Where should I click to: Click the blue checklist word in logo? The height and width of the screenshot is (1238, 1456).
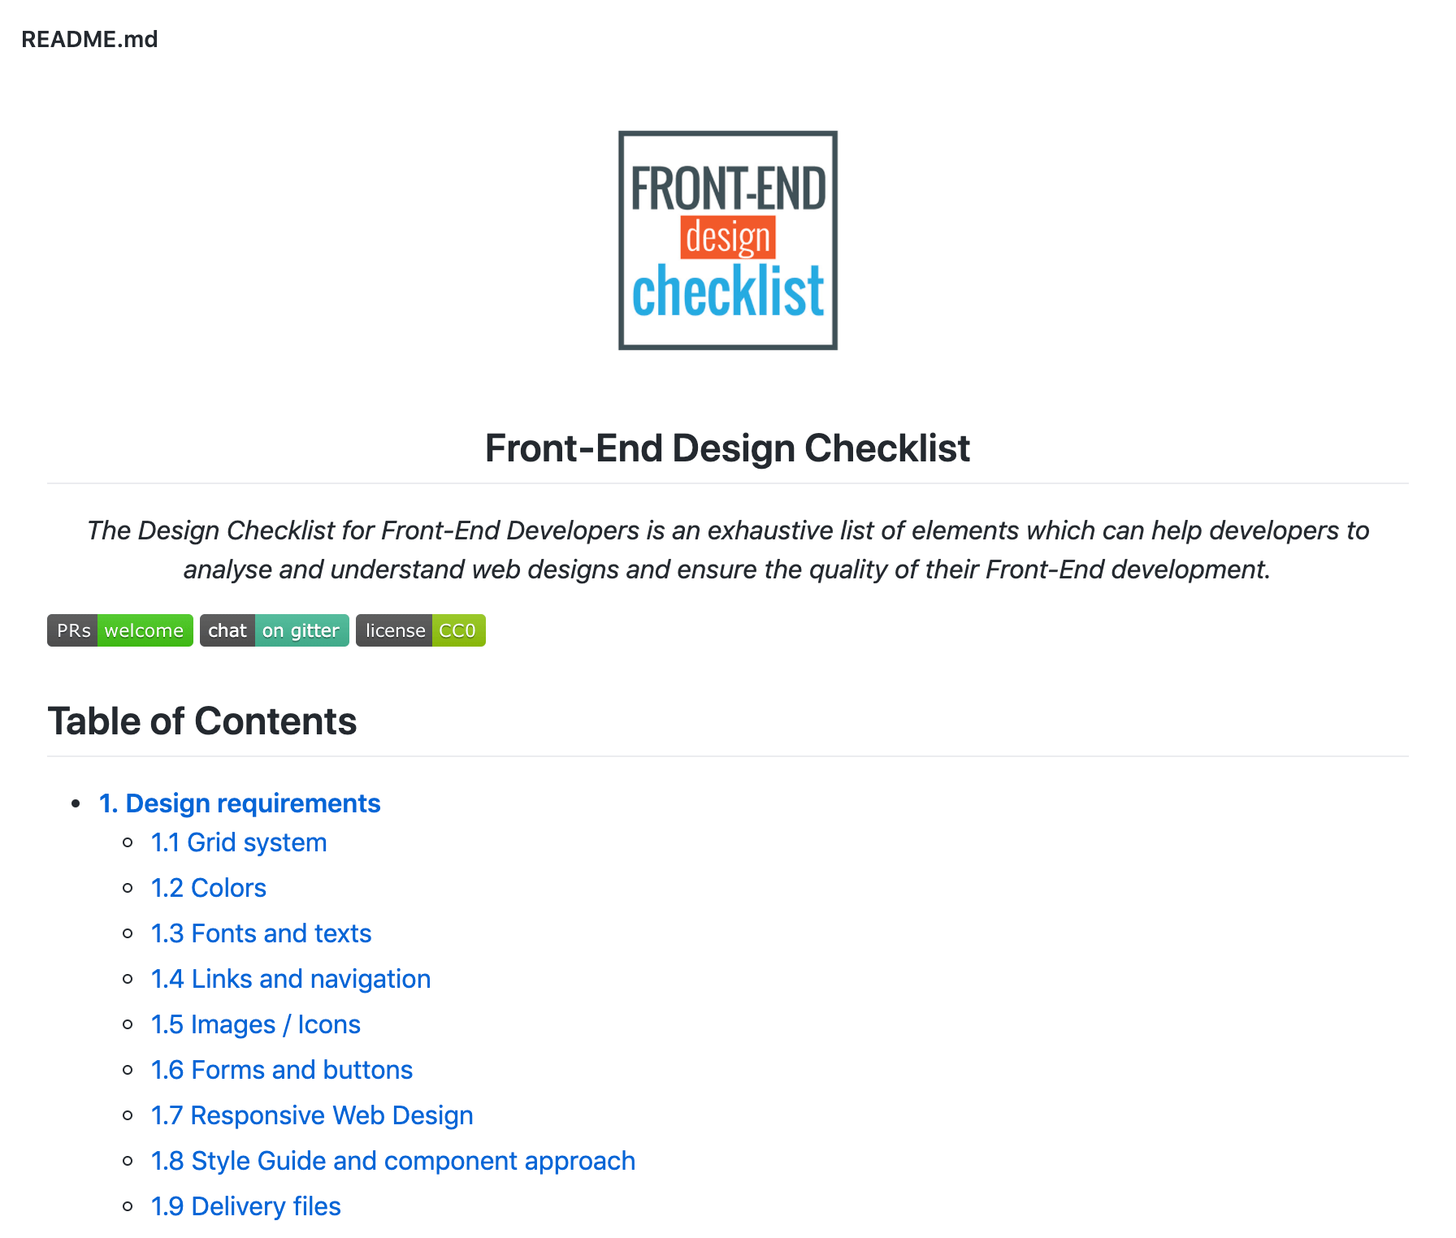tap(728, 290)
